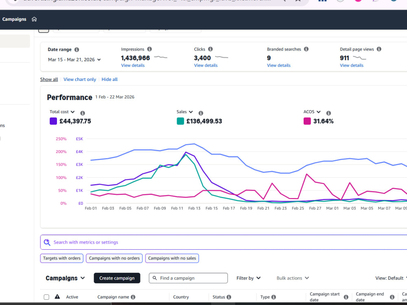Open Sales metric info icon
The width and height of the screenshot is (407, 305).
(x=201, y=113)
